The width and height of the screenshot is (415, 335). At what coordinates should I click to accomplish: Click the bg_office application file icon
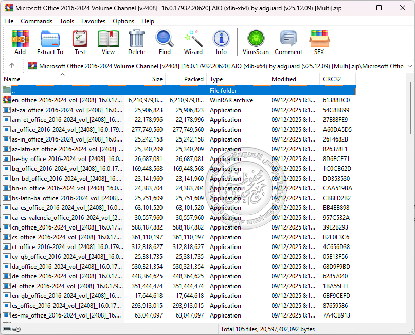coord(7,169)
